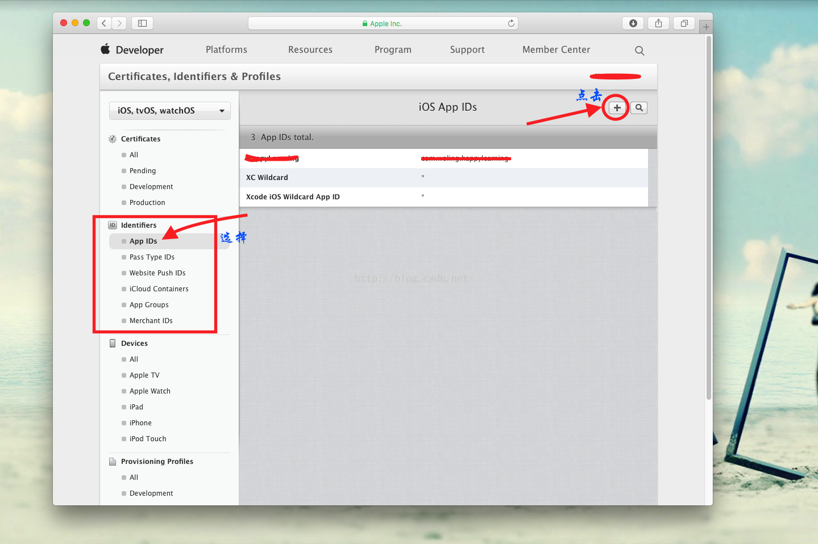The image size is (818, 544).
Task: Select Pass Type IDs
Action: click(x=152, y=257)
